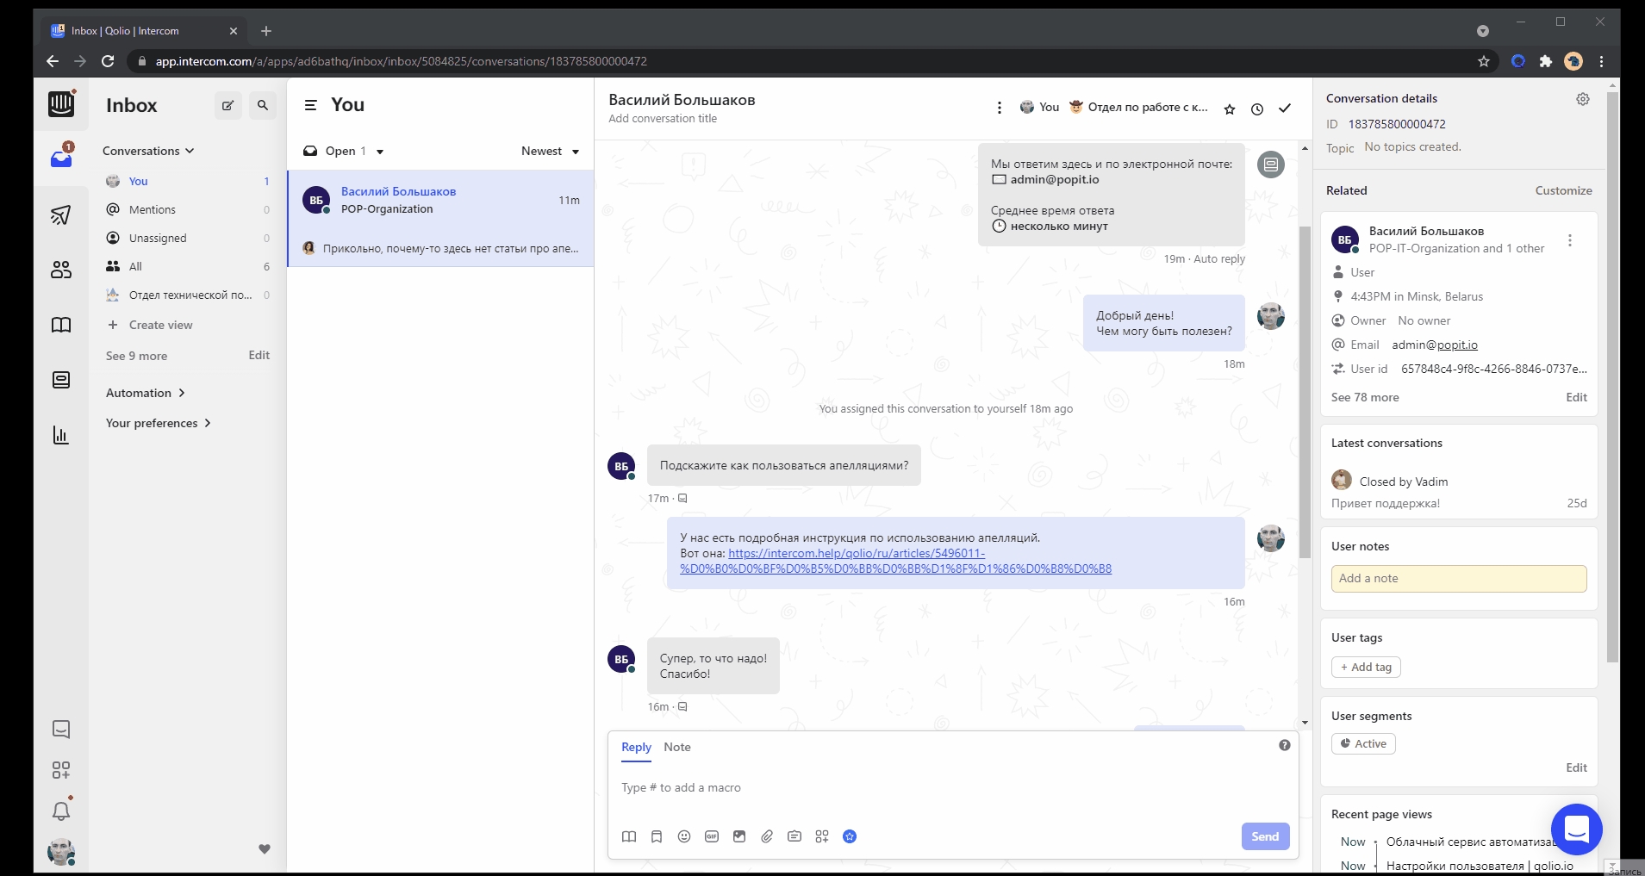The height and width of the screenshot is (876, 1645).
Task: Mark conversation as priority with star
Action: point(1230,109)
